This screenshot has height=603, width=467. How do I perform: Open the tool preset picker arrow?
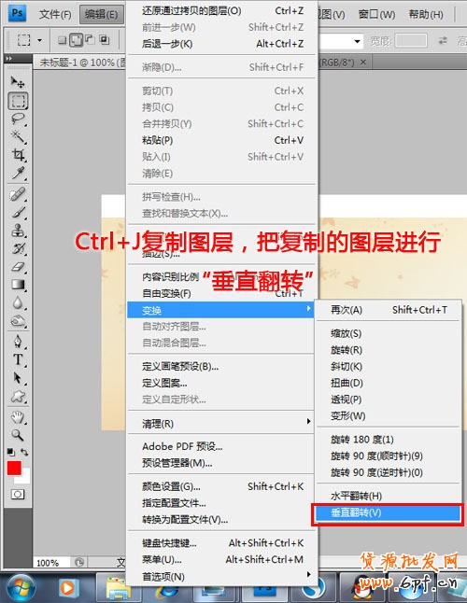39,40
